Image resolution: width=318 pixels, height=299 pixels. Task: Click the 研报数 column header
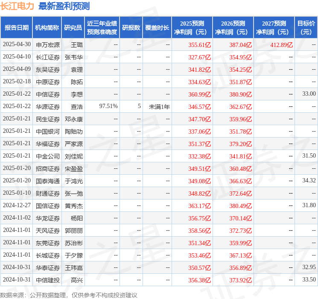tap(131, 28)
